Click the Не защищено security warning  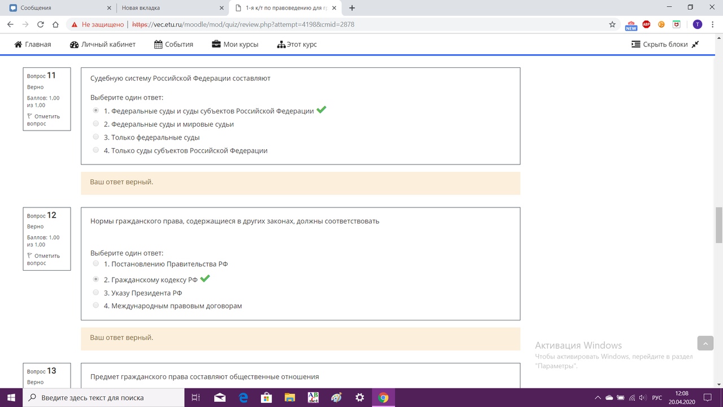[x=97, y=24]
